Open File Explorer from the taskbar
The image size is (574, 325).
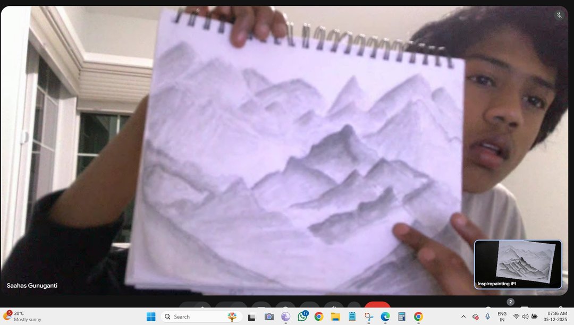(x=335, y=317)
